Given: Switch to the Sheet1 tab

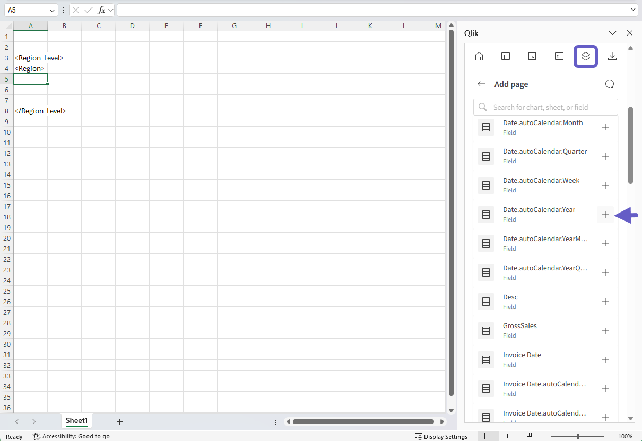Looking at the screenshot, I should pyautogui.click(x=76, y=420).
